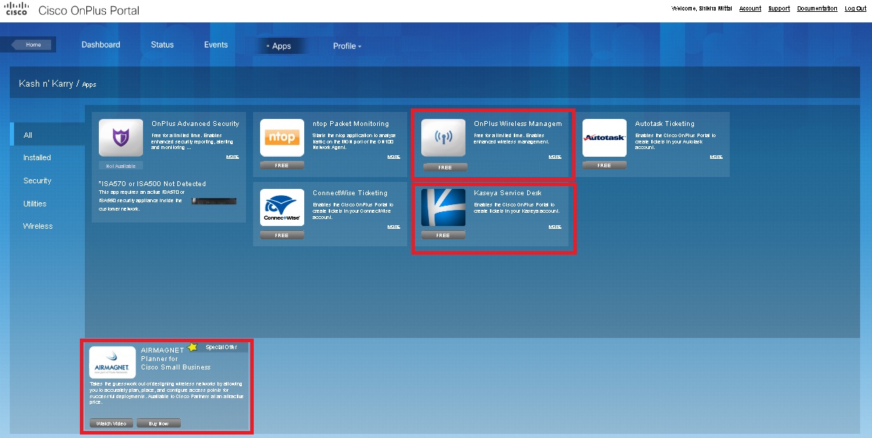Image resolution: width=872 pixels, height=438 pixels.
Task: Open the Documentation link
Action: coord(817,9)
